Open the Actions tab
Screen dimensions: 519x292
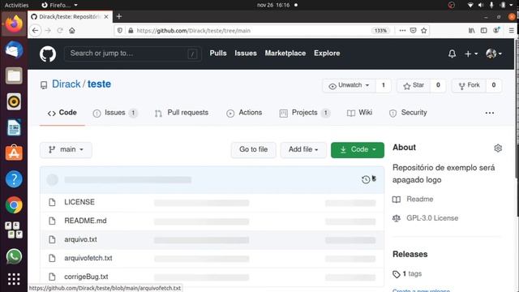(244, 113)
